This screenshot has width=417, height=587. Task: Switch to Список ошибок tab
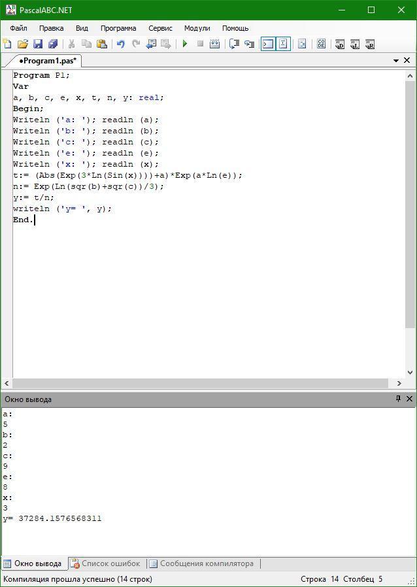pyautogui.click(x=106, y=563)
